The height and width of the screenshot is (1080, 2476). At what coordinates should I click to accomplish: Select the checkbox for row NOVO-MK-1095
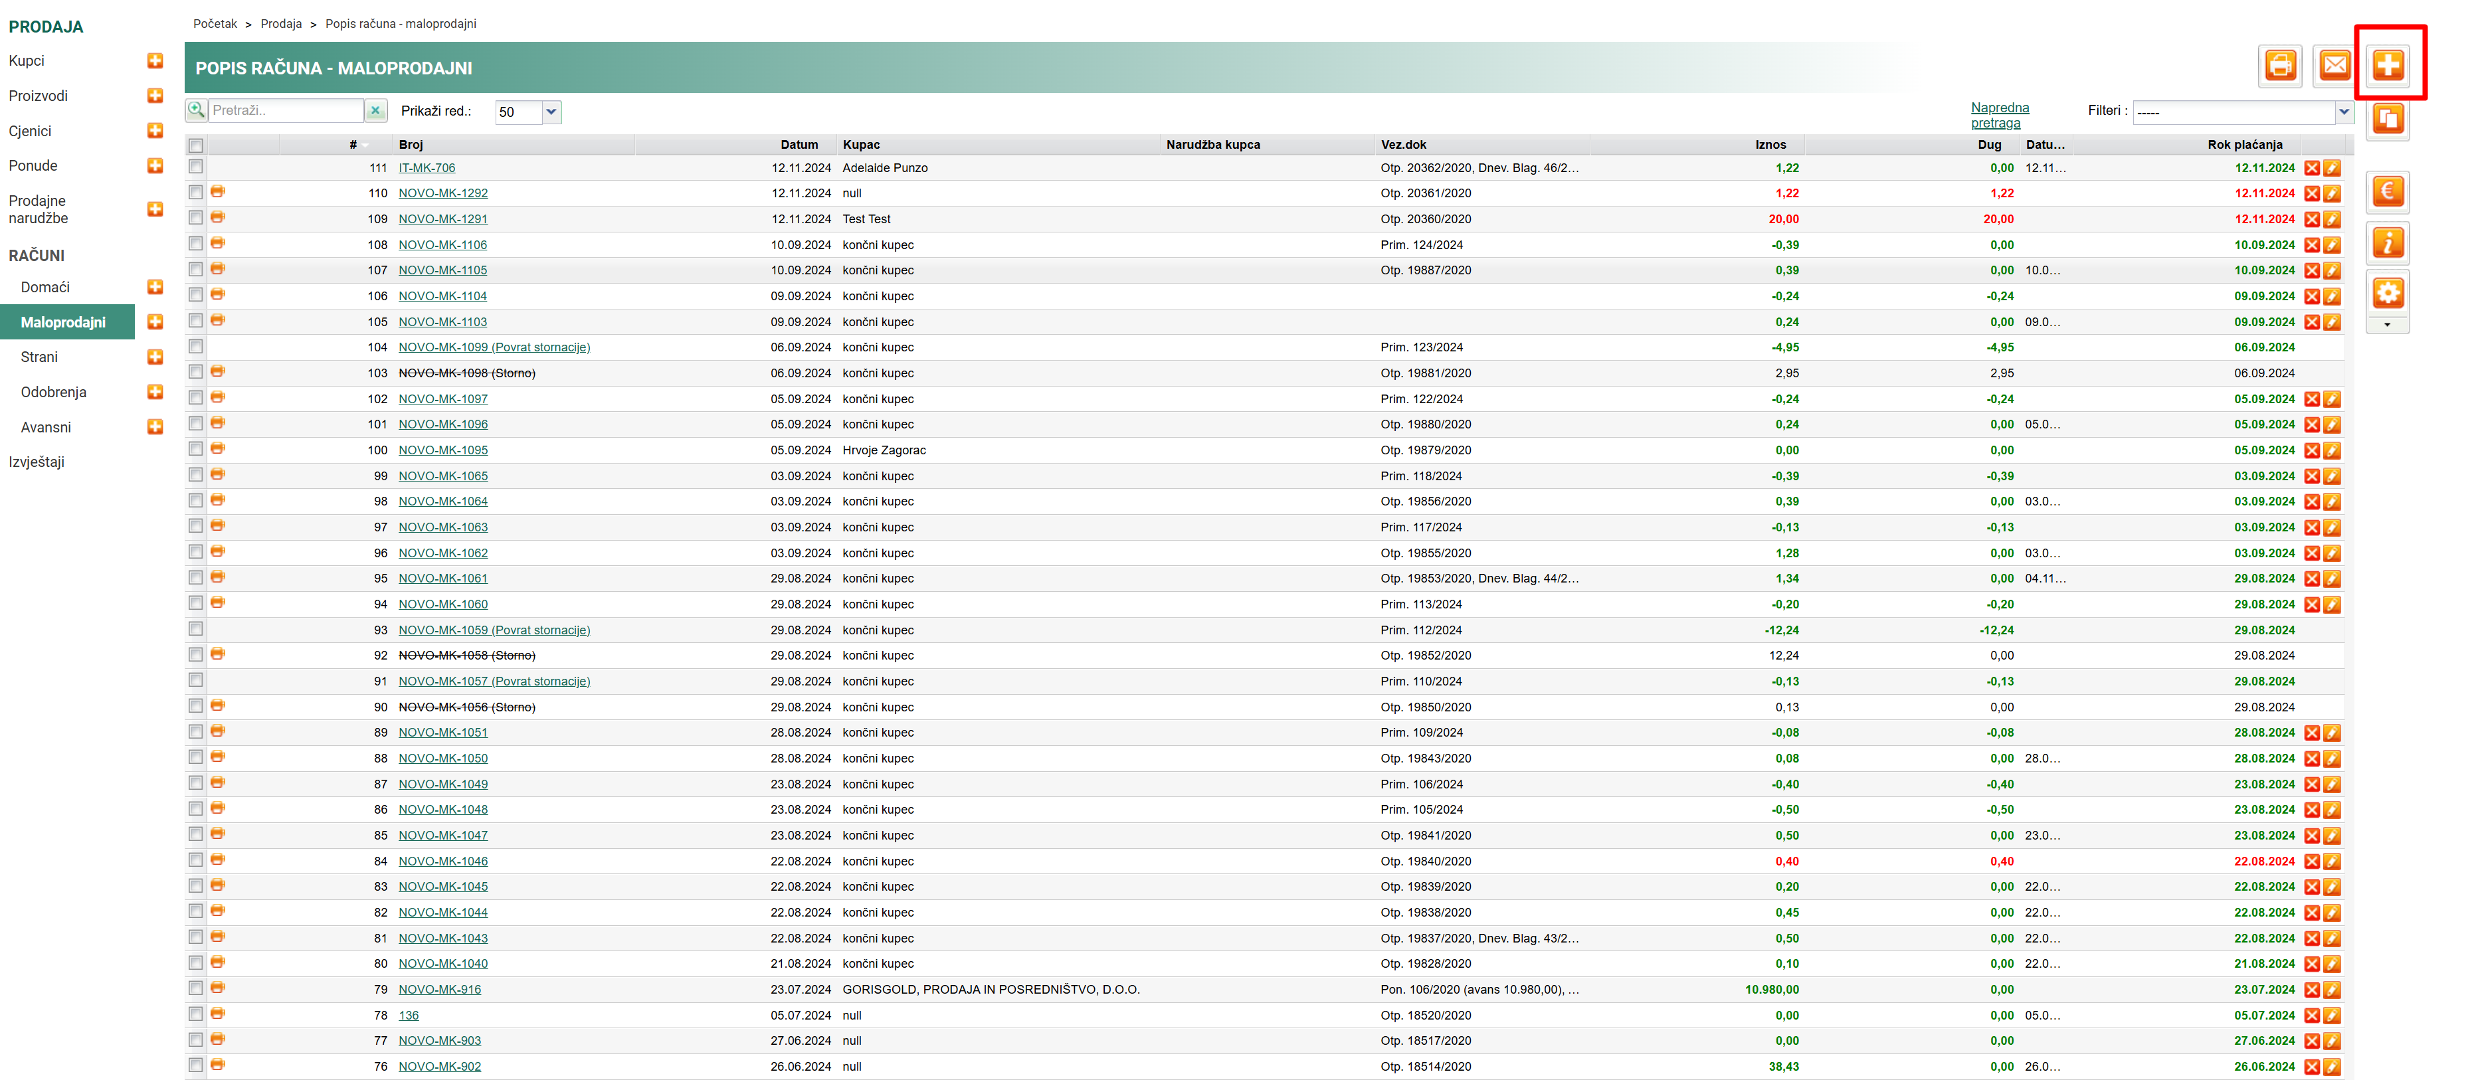[196, 450]
